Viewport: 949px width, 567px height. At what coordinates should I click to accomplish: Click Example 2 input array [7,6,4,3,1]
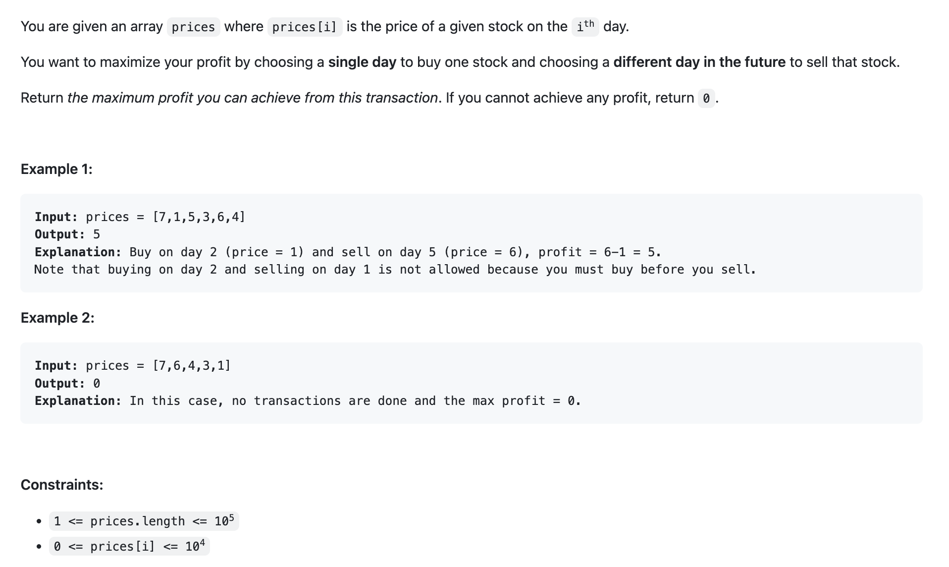click(191, 366)
